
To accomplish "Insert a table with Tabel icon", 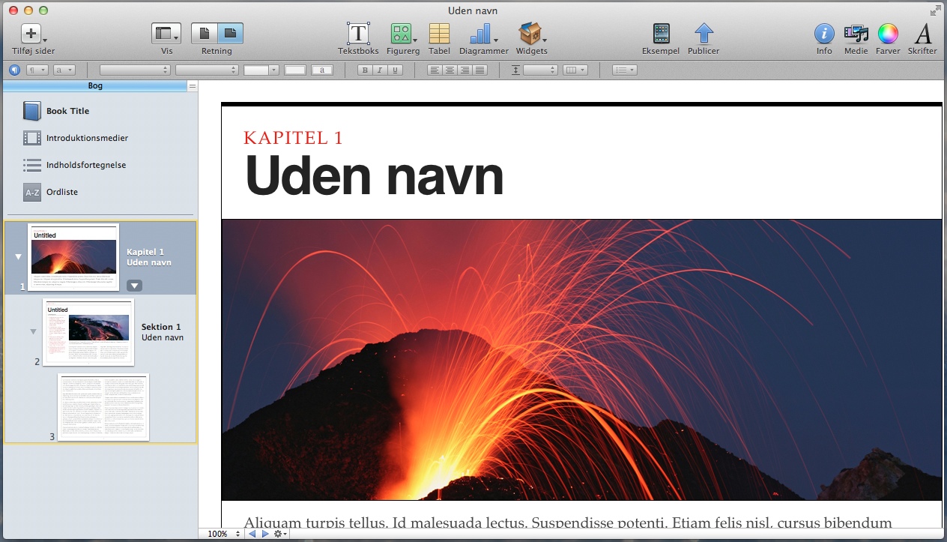I will tap(439, 34).
